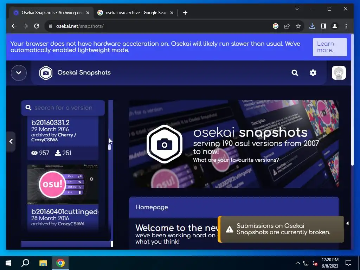
Task: Click 'What are your favourite versions?' text
Action: [x=236, y=160]
